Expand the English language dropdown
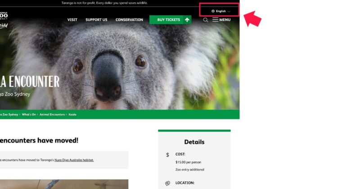The height and width of the screenshot is (189, 360). [221, 11]
